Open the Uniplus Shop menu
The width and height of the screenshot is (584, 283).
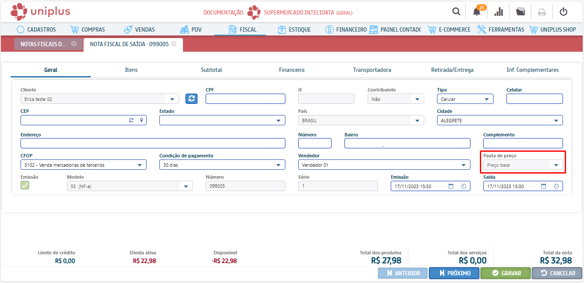[553, 29]
